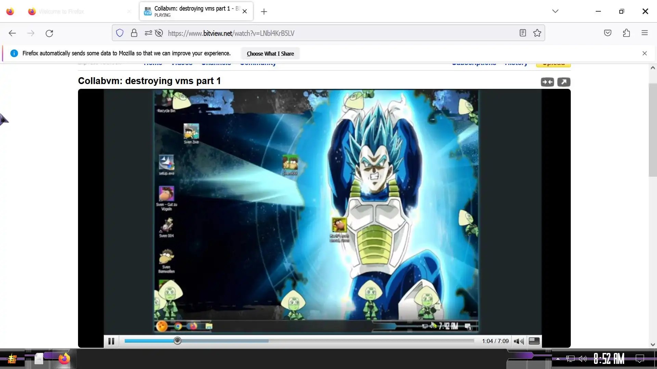Click the tracking protection shield icon
The width and height of the screenshot is (657, 369).
point(119,33)
